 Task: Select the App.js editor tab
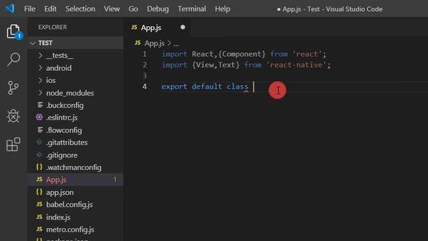pyautogui.click(x=158, y=27)
